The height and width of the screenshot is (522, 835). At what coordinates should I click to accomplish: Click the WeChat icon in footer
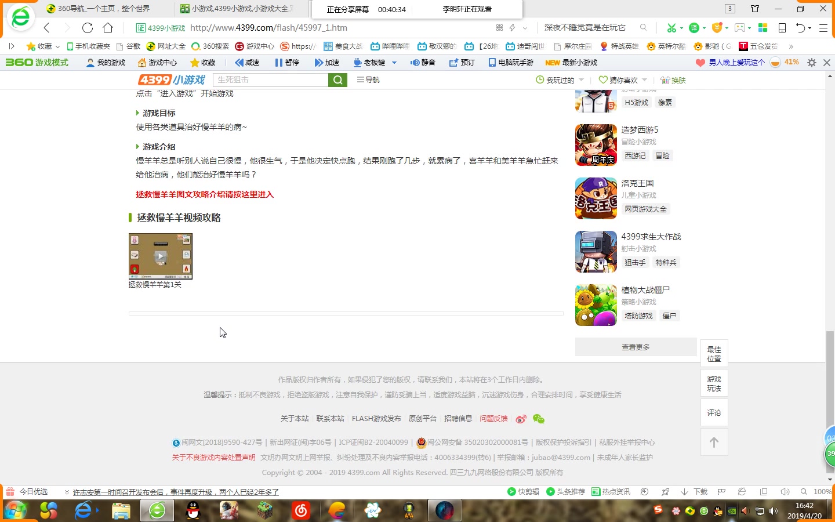click(539, 419)
